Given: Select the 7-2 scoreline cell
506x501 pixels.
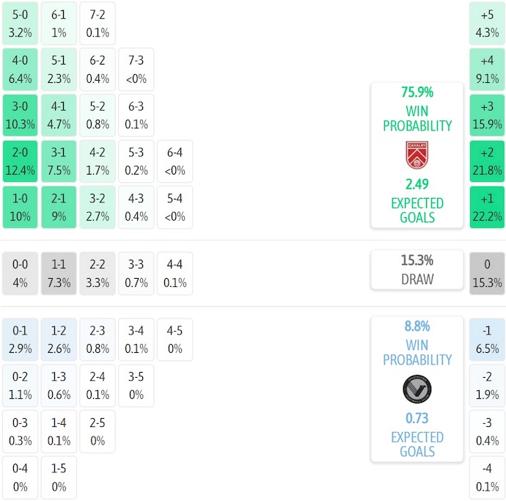Looking at the screenshot, I should point(97,23).
